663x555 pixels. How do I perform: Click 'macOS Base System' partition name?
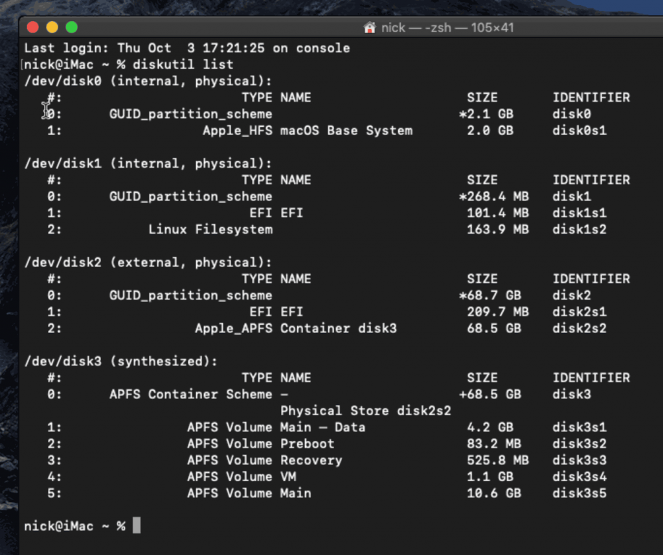[x=346, y=130]
